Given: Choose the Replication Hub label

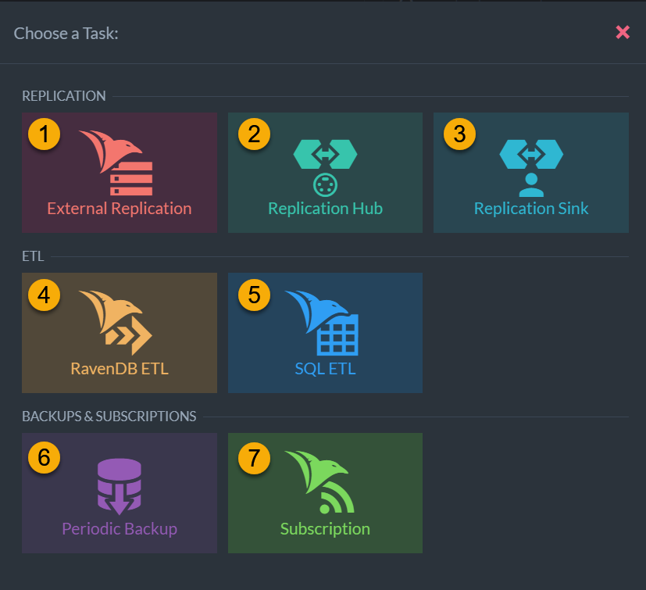Looking at the screenshot, I should pos(326,209).
